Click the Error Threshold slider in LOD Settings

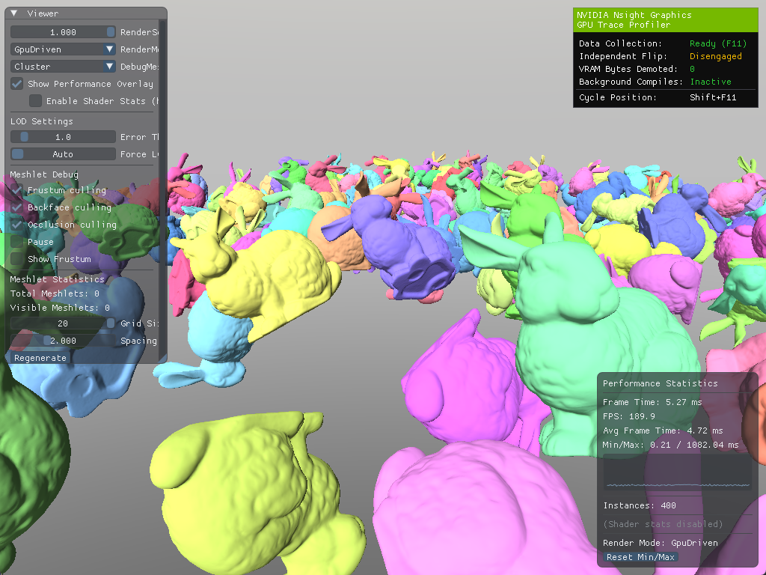(x=64, y=137)
